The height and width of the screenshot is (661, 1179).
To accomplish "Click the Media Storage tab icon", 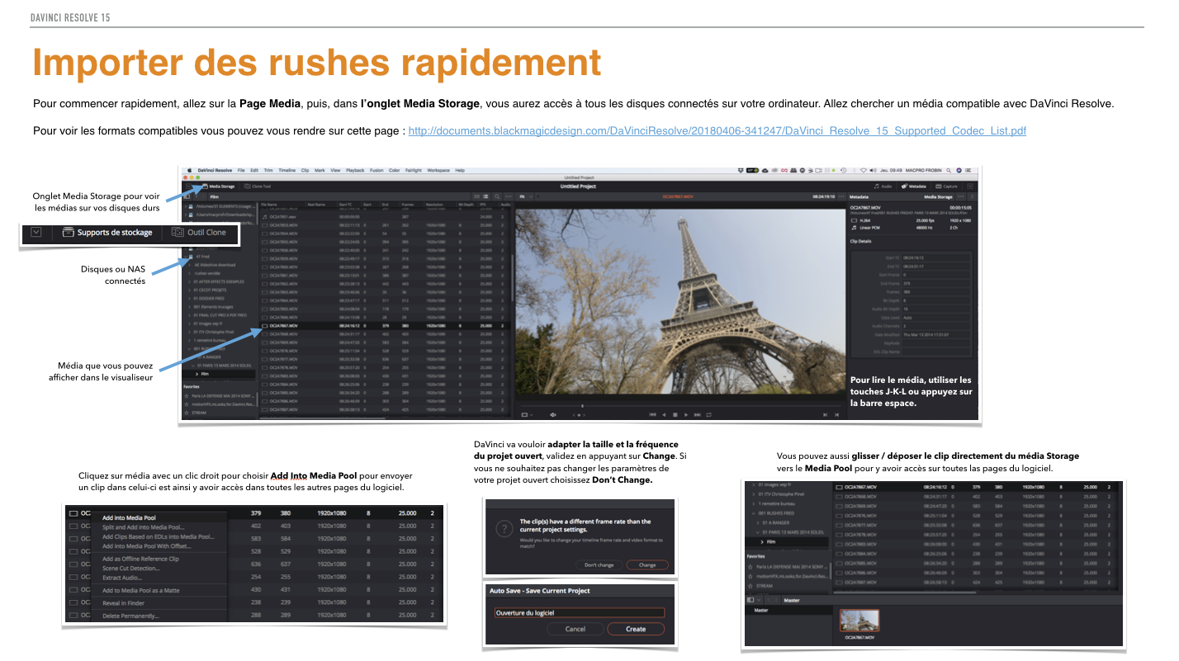I will click(203, 187).
